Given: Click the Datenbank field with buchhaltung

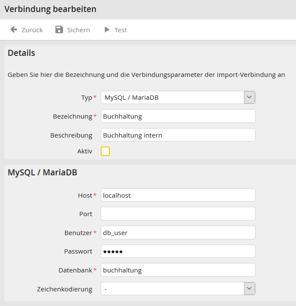Looking at the screenshot, I should point(178,270).
